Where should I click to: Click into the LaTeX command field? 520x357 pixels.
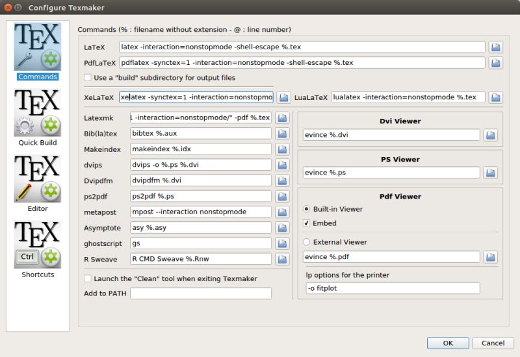point(302,47)
